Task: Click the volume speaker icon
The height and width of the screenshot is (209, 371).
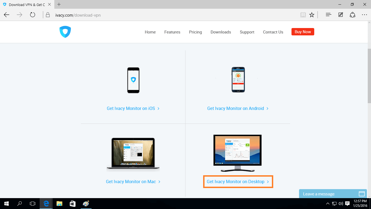Action: 341,204
